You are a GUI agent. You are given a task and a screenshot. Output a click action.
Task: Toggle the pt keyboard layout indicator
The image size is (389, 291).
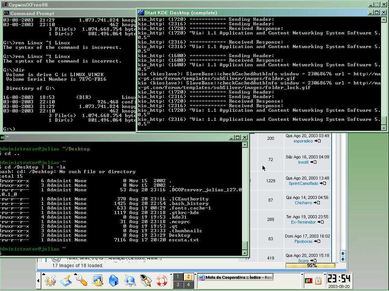tap(308, 281)
